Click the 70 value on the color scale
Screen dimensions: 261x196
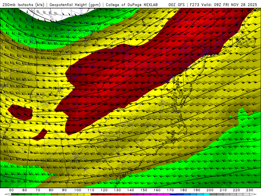(x=38, y=190)
